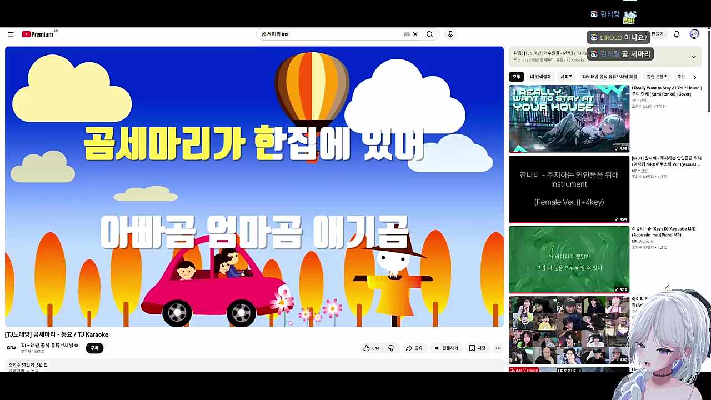Like the video with thumbs up

372,348
